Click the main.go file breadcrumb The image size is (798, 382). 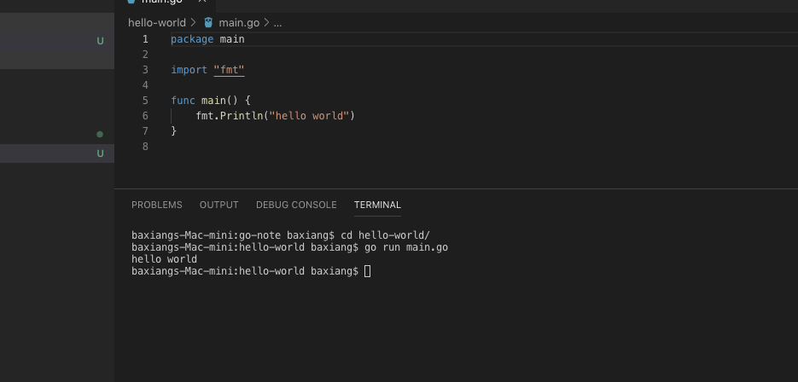point(239,23)
